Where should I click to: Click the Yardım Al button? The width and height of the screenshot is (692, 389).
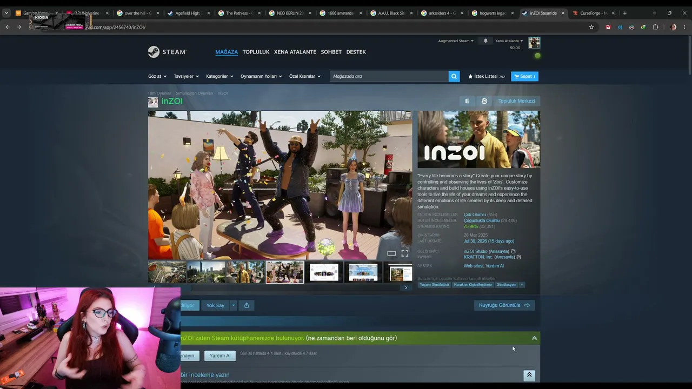[220, 356]
